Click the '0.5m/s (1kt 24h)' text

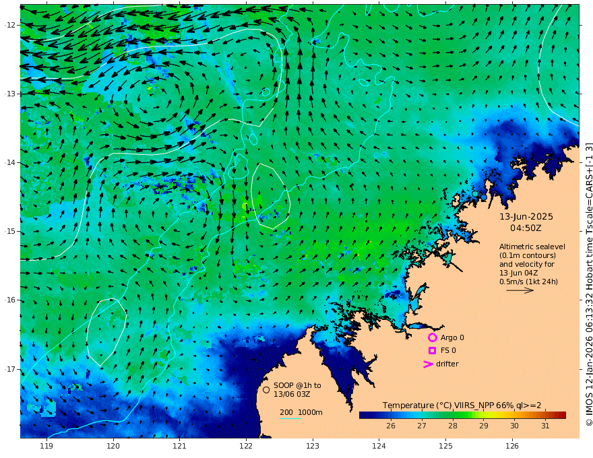[x=528, y=282]
